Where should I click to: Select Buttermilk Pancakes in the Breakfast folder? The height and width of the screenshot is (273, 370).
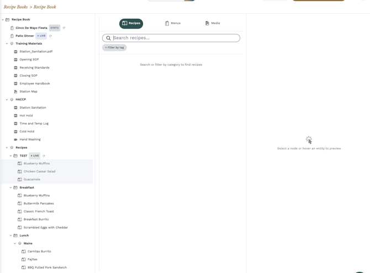(x=39, y=204)
